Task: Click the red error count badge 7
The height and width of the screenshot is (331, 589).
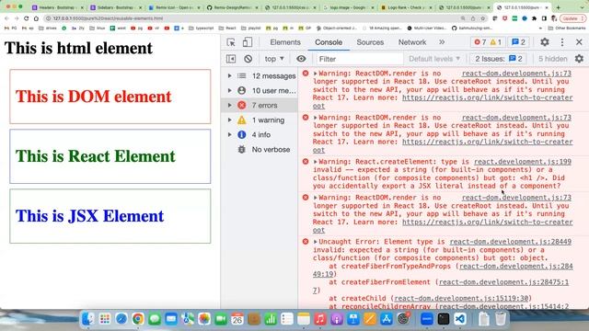Action: click(480, 42)
